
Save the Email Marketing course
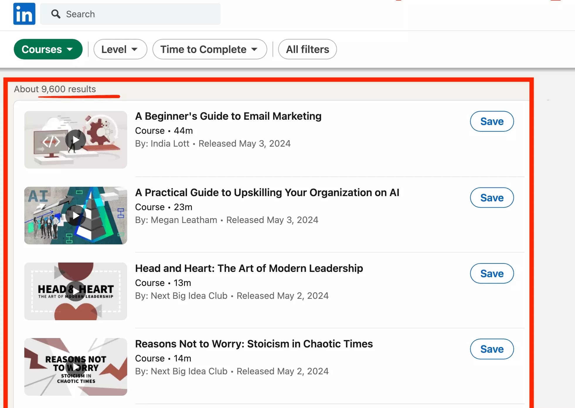[492, 121]
